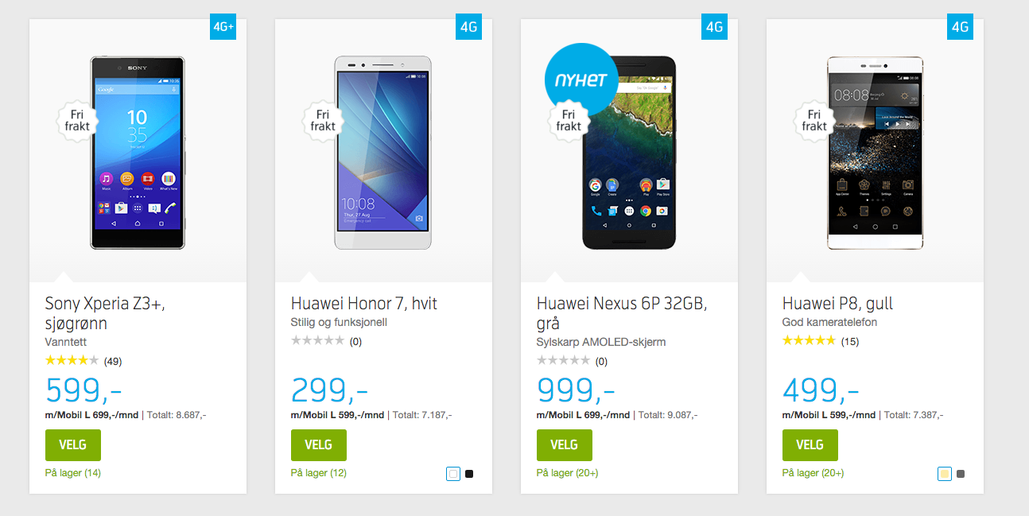Click VELG button for Huawei Nexus 6P
Screen dimensions: 1029x516
565,444
